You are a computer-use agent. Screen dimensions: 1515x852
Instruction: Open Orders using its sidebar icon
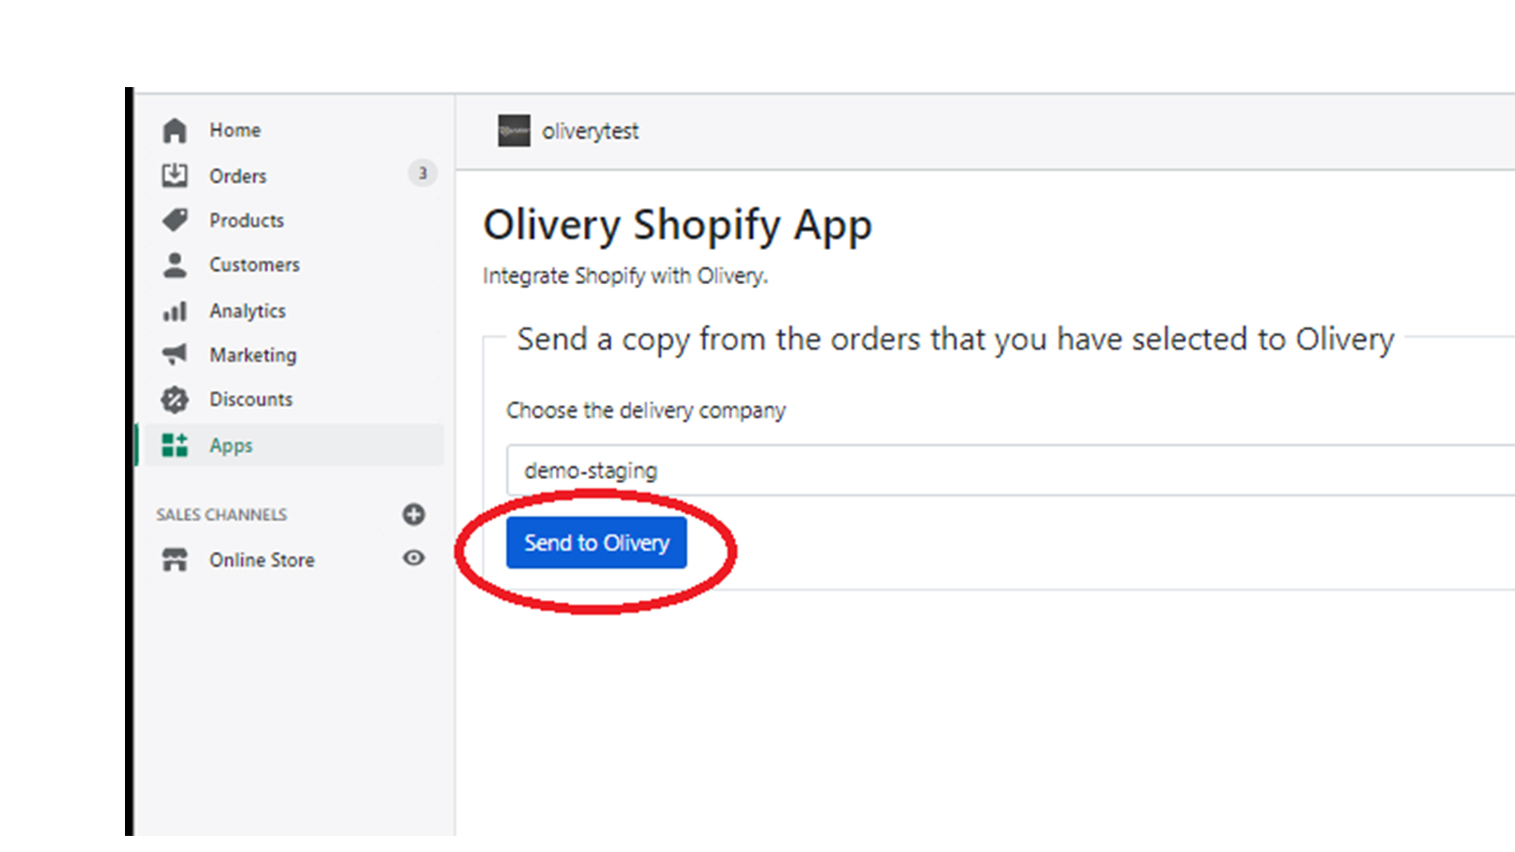click(x=174, y=175)
